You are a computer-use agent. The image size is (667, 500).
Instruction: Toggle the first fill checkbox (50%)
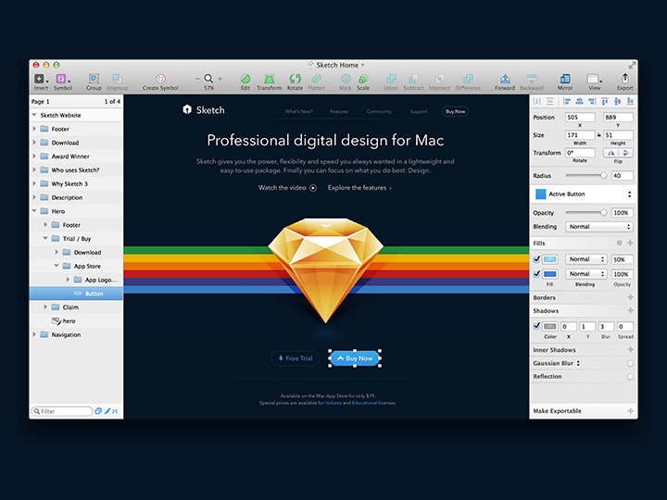[x=536, y=259]
